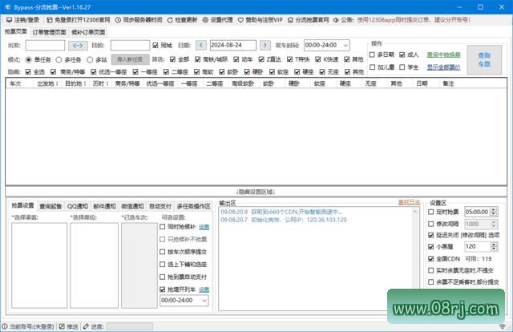Open the 多任务操作区 tab
The width and height of the screenshot is (513, 332).
point(193,206)
